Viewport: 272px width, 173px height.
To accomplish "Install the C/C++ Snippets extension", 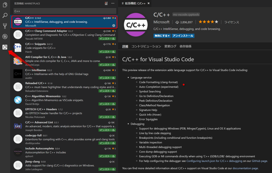I will (107, 52).
